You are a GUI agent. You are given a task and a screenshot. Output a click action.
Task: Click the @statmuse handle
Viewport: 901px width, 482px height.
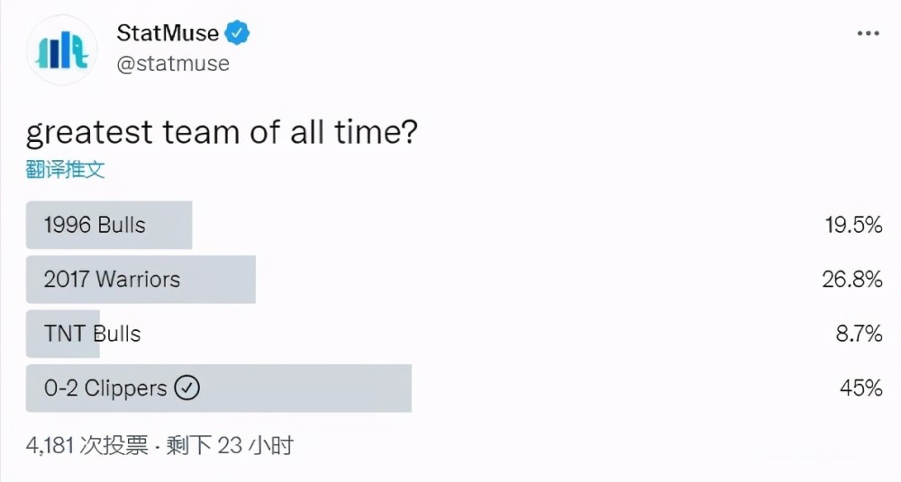click(x=173, y=63)
